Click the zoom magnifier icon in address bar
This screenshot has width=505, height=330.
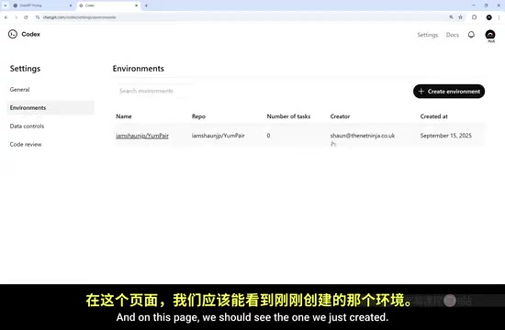451,17
